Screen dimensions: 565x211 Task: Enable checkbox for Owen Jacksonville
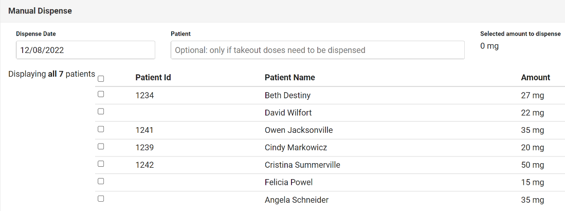(101, 129)
